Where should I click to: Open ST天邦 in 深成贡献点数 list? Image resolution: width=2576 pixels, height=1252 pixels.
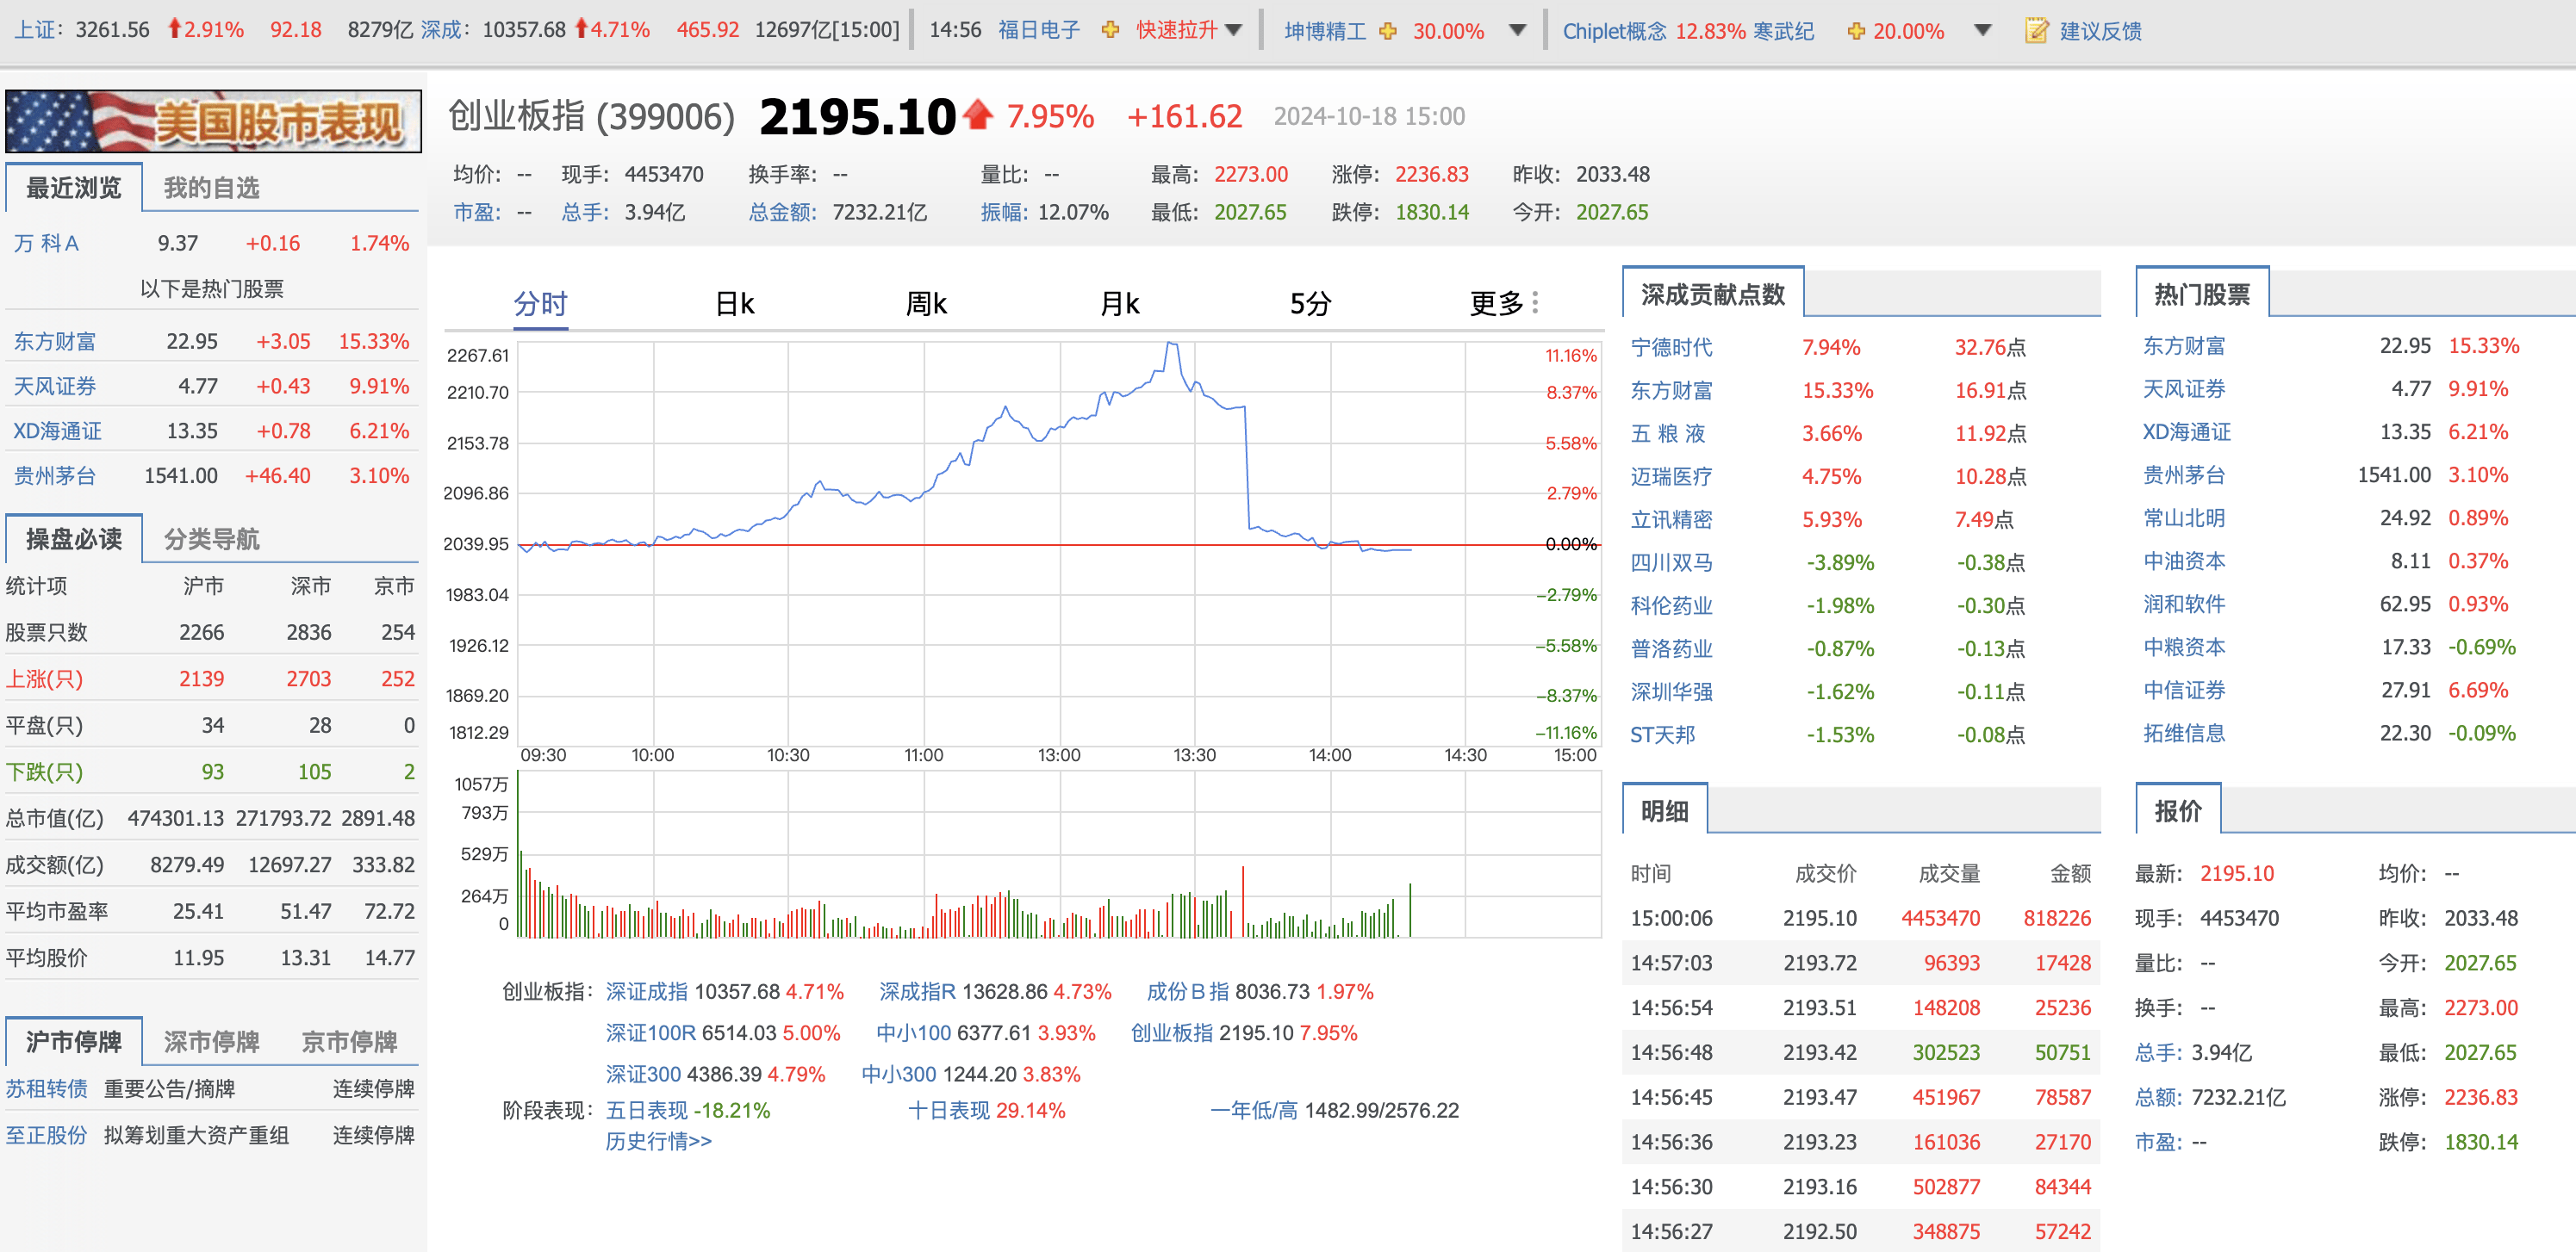(x=1663, y=734)
